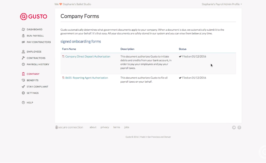Open Payroll History clock icon
The width and height of the screenshot is (266, 163).
(x=23, y=64)
